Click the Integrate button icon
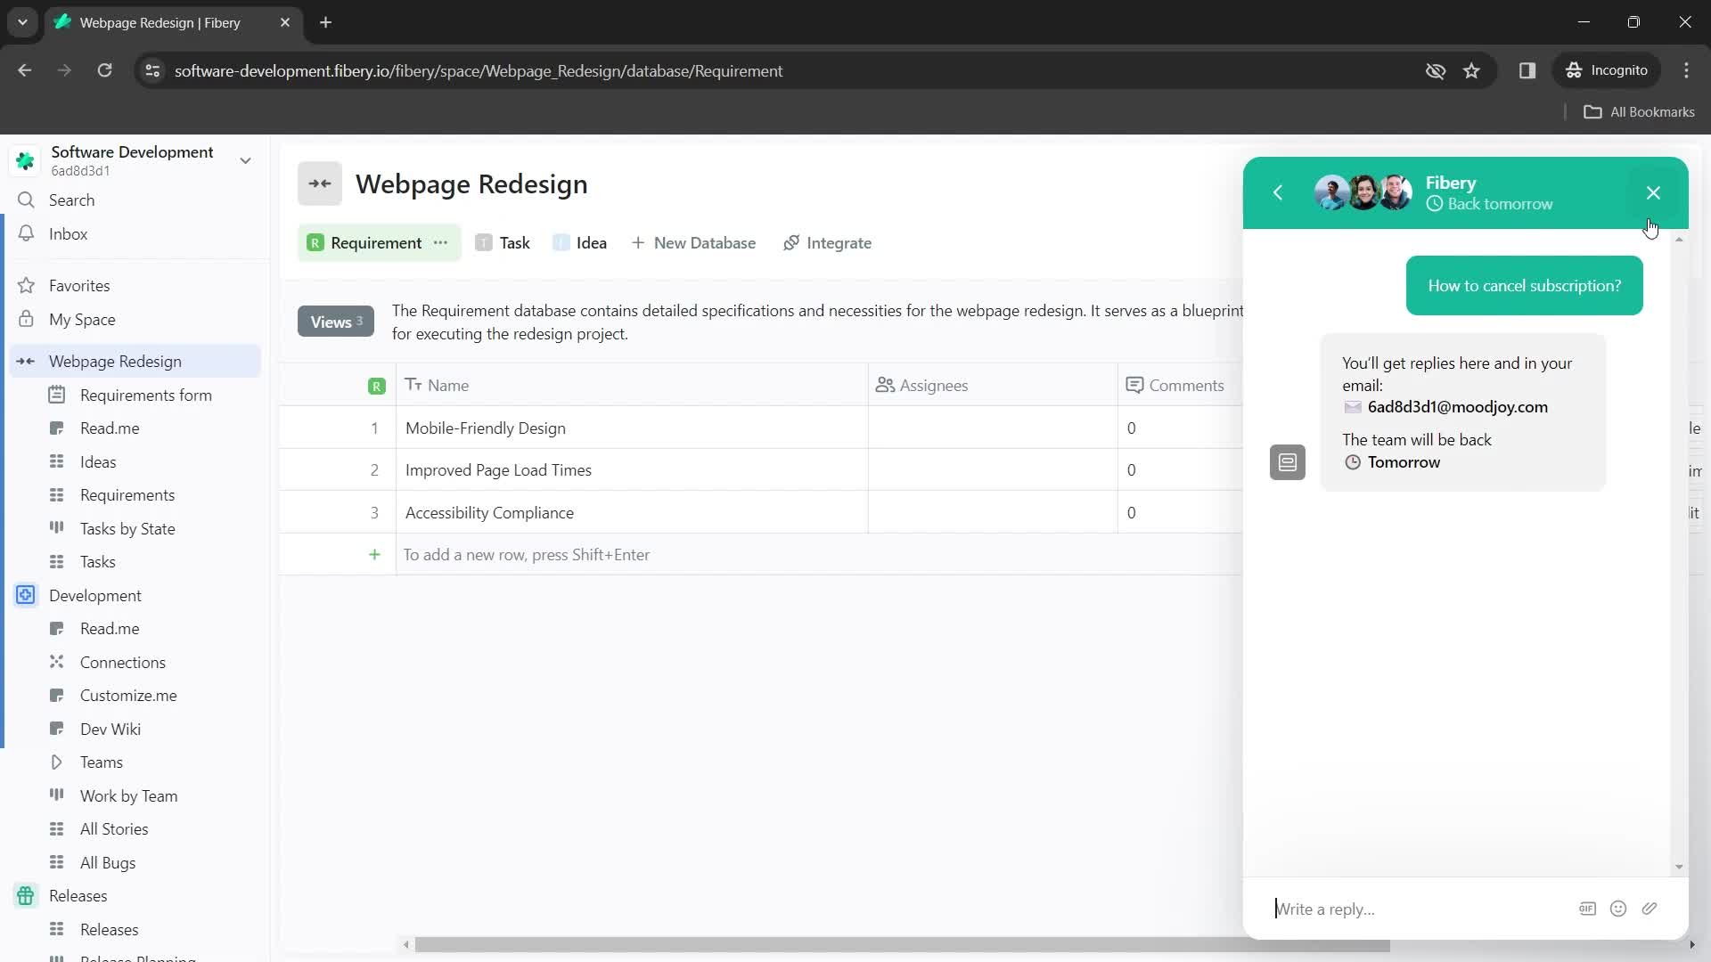This screenshot has height=962, width=1711. (792, 243)
